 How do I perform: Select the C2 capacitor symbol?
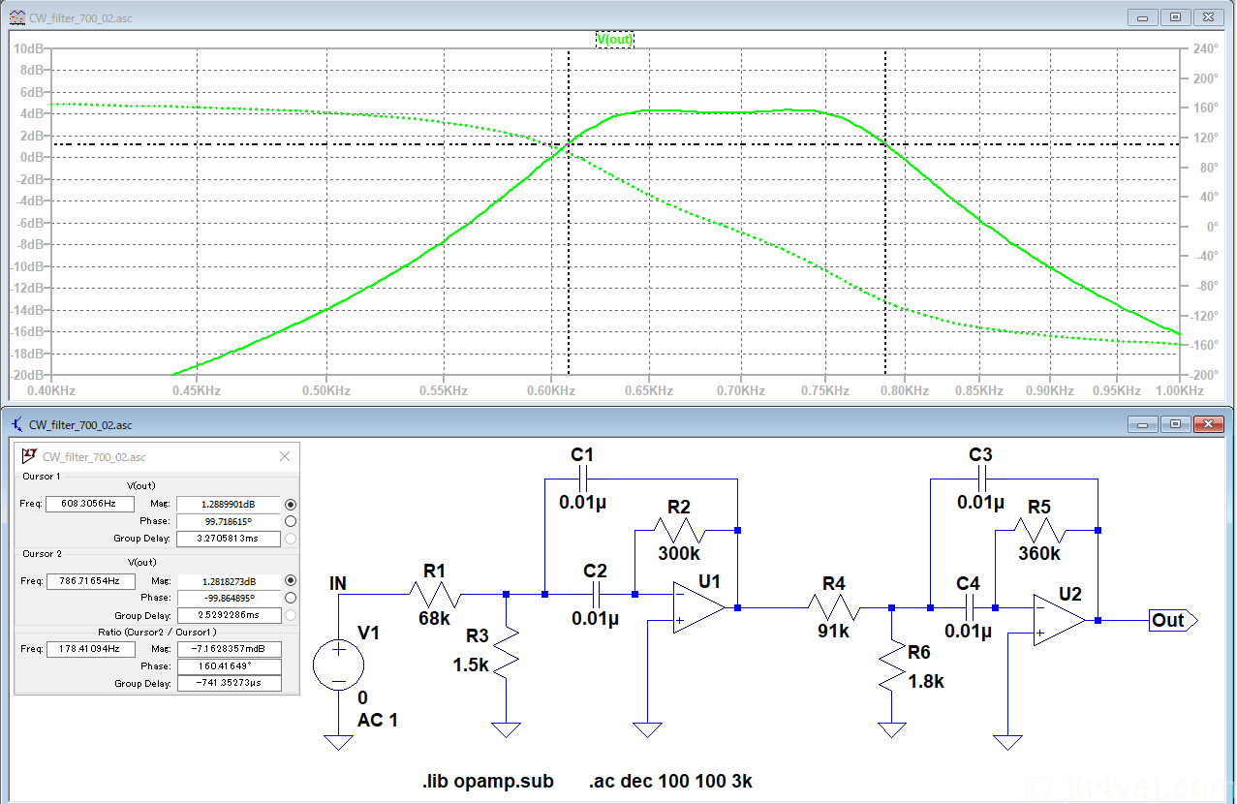[596, 595]
